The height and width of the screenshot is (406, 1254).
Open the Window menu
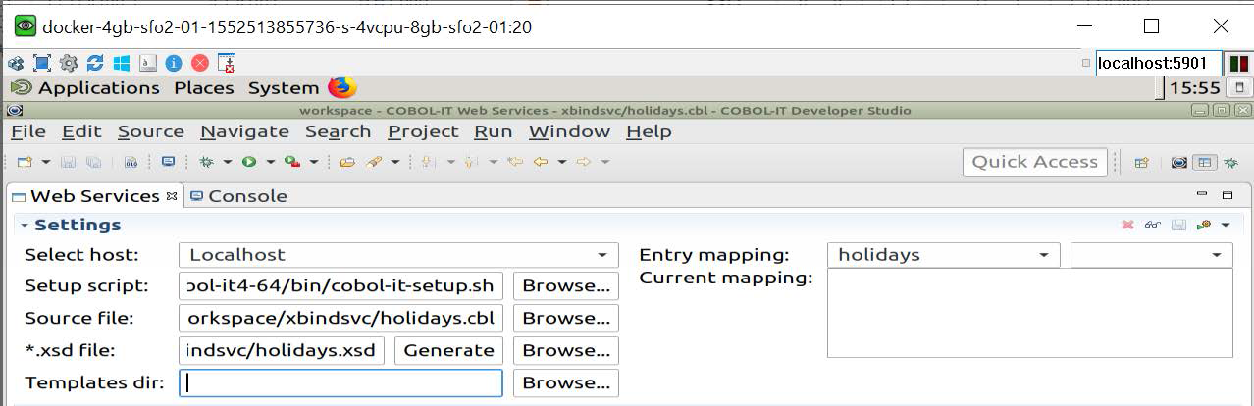click(569, 131)
